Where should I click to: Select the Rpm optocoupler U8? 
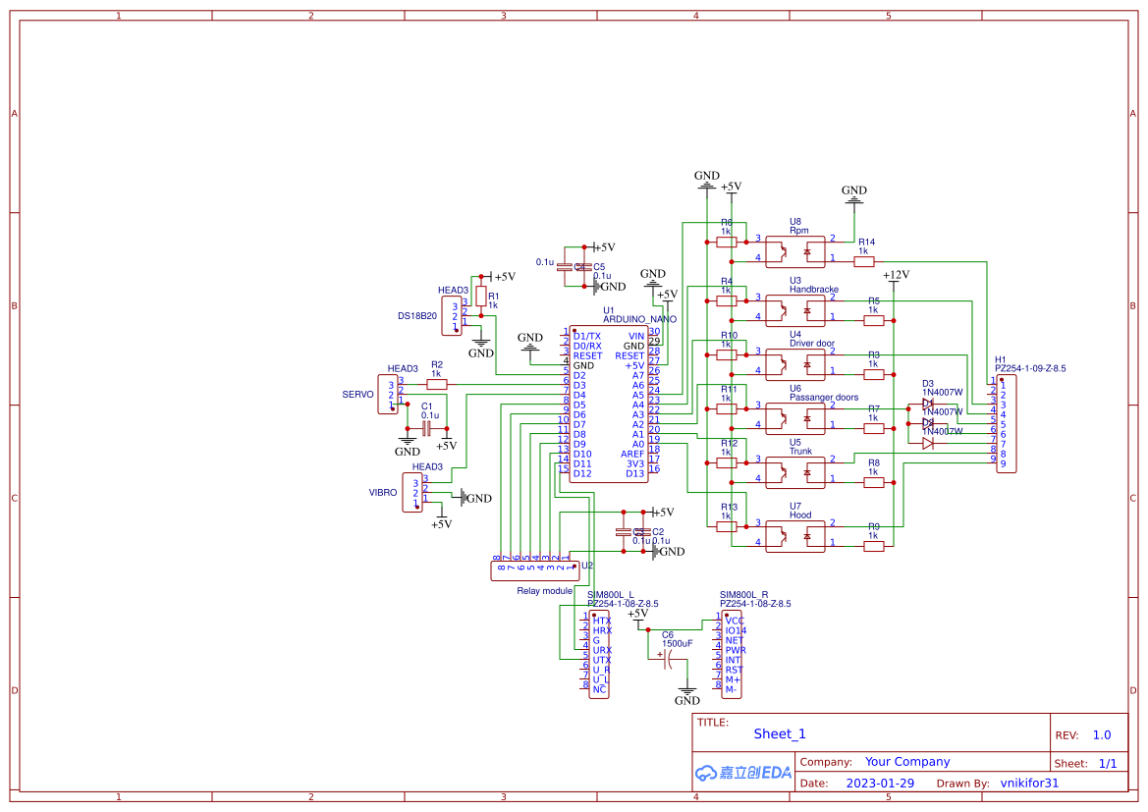[x=795, y=251]
